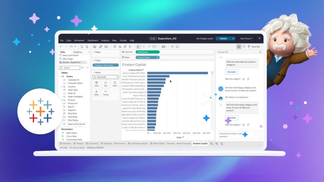
Task: Open the April Doud user menu
Action: tap(246, 39)
